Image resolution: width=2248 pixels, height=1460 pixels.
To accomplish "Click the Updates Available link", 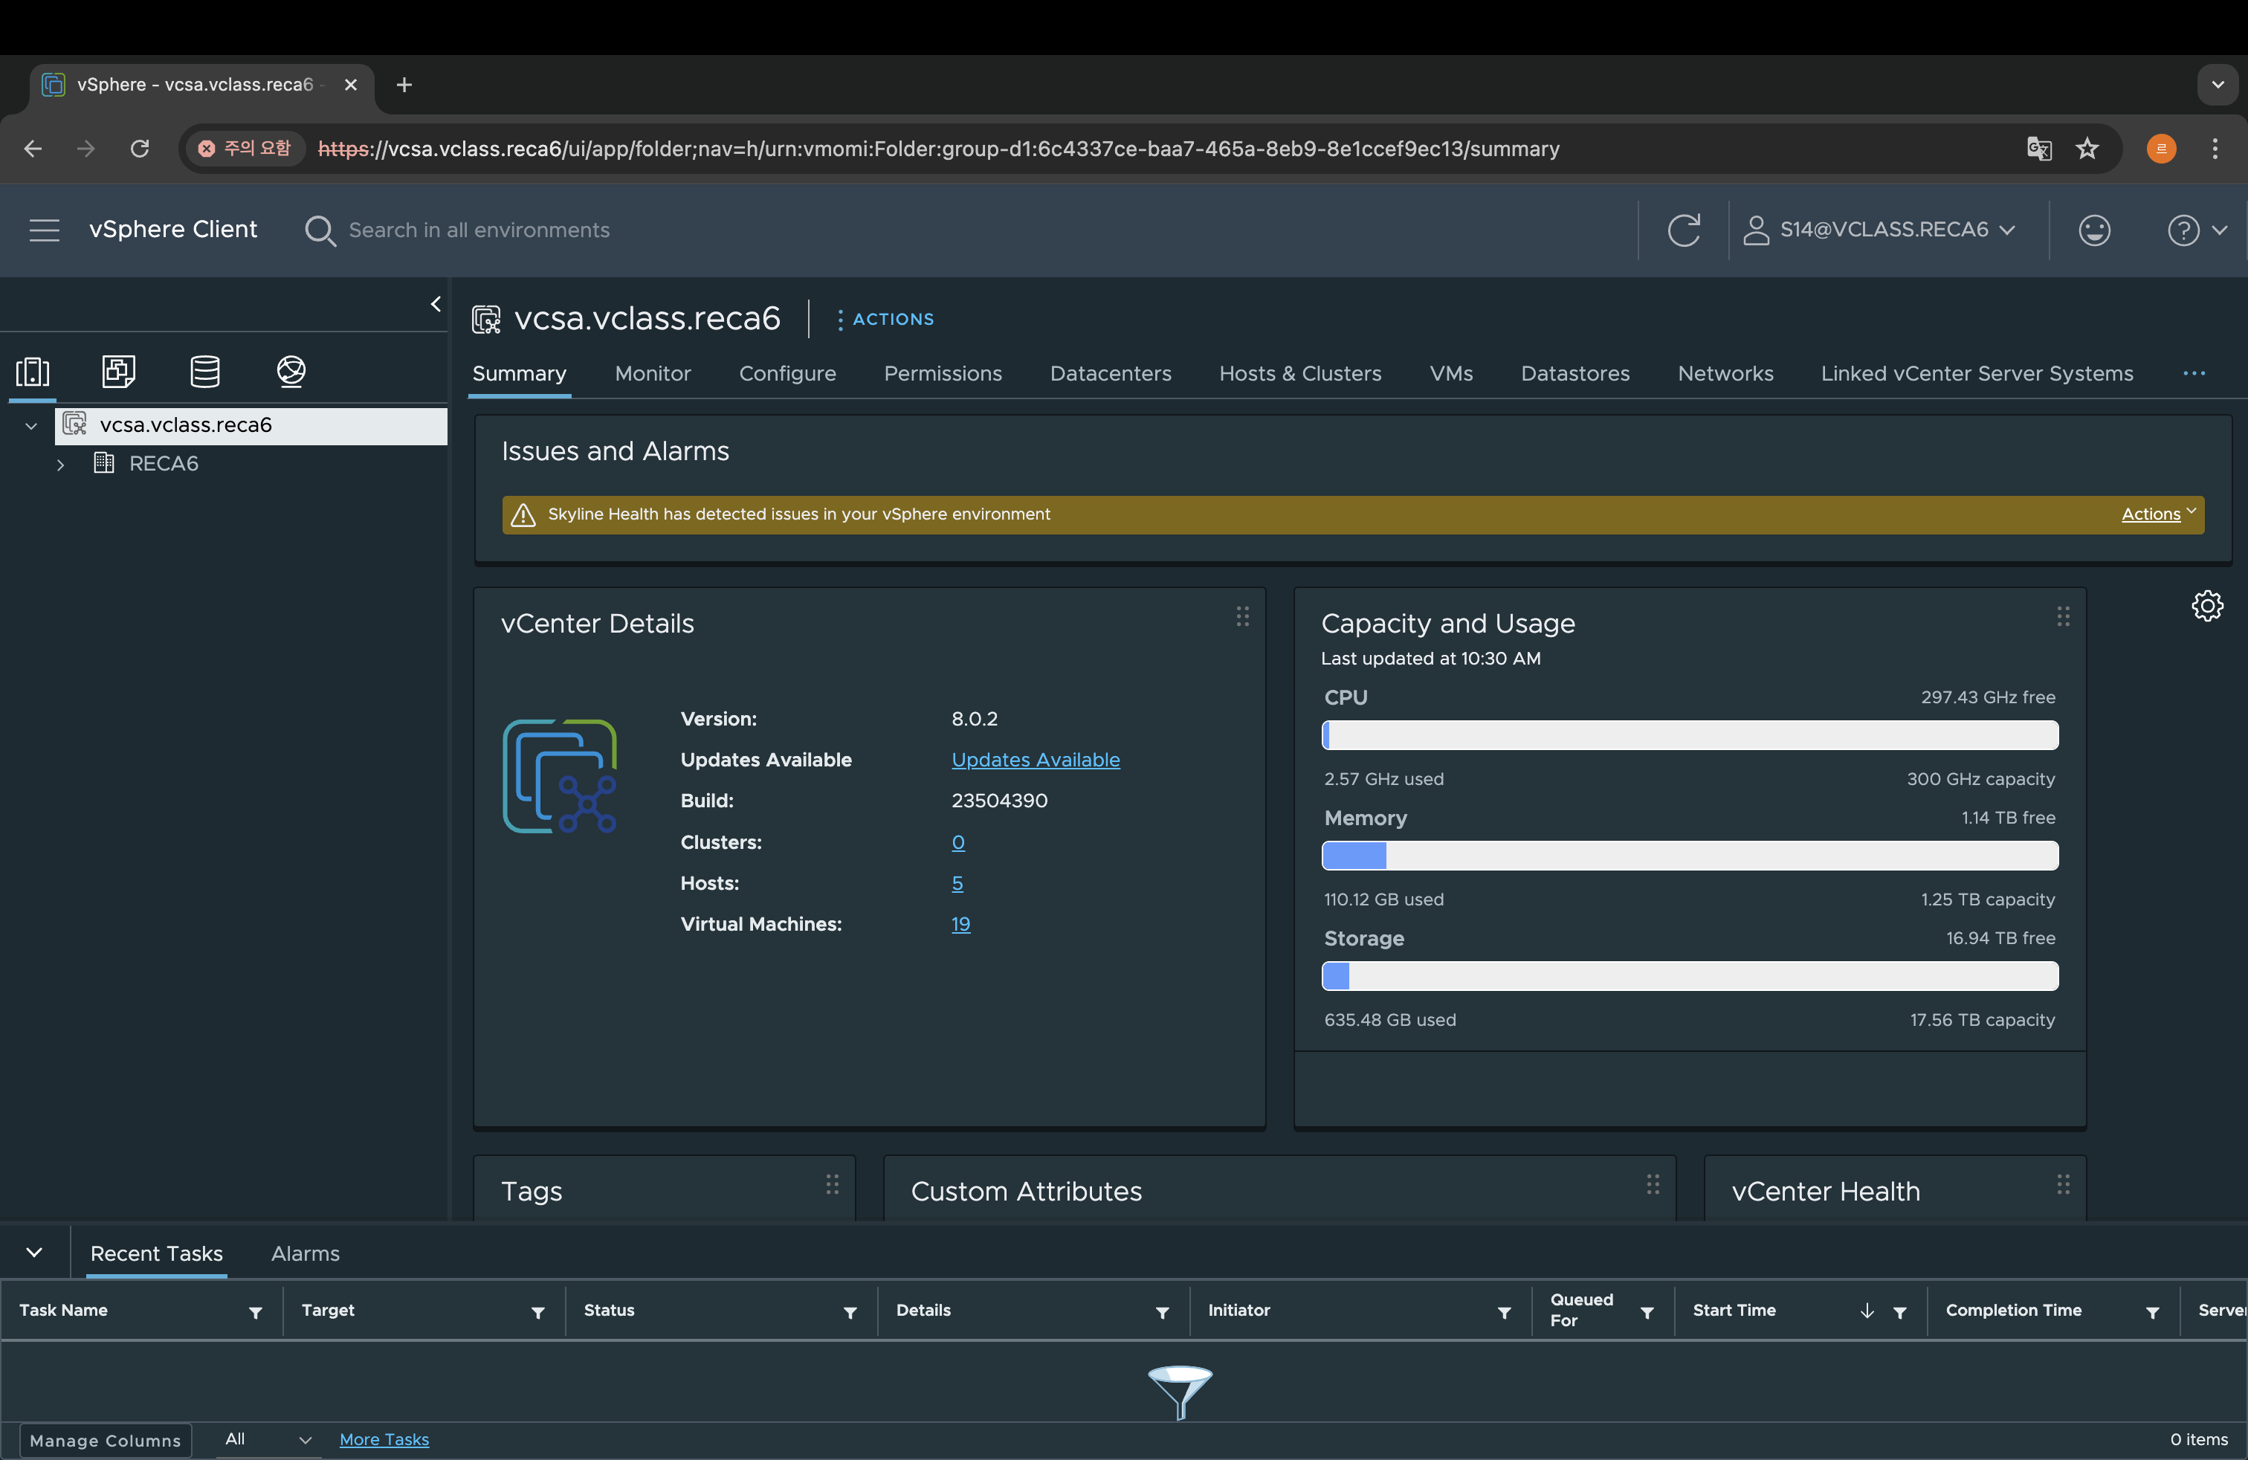I will (1036, 760).
